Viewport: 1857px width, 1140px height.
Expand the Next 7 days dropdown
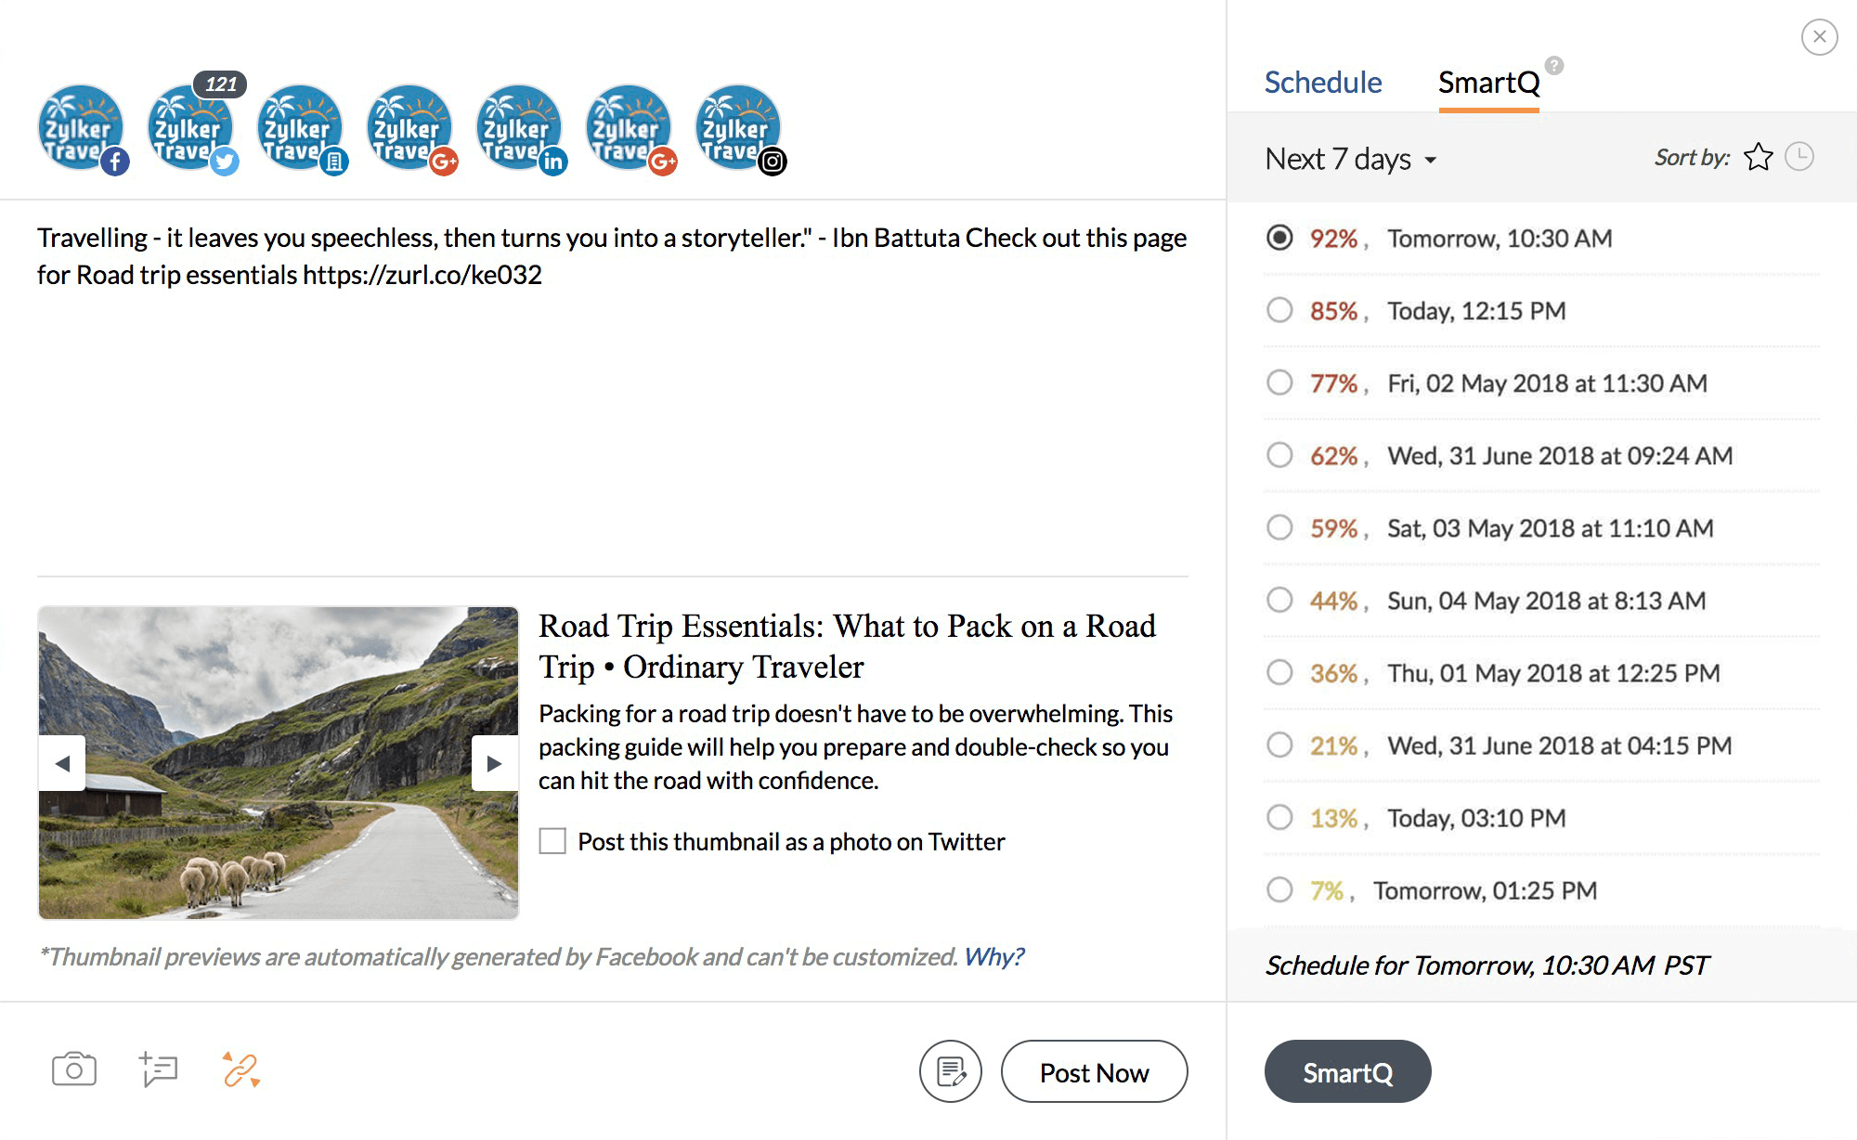(x=1350, y=160)
